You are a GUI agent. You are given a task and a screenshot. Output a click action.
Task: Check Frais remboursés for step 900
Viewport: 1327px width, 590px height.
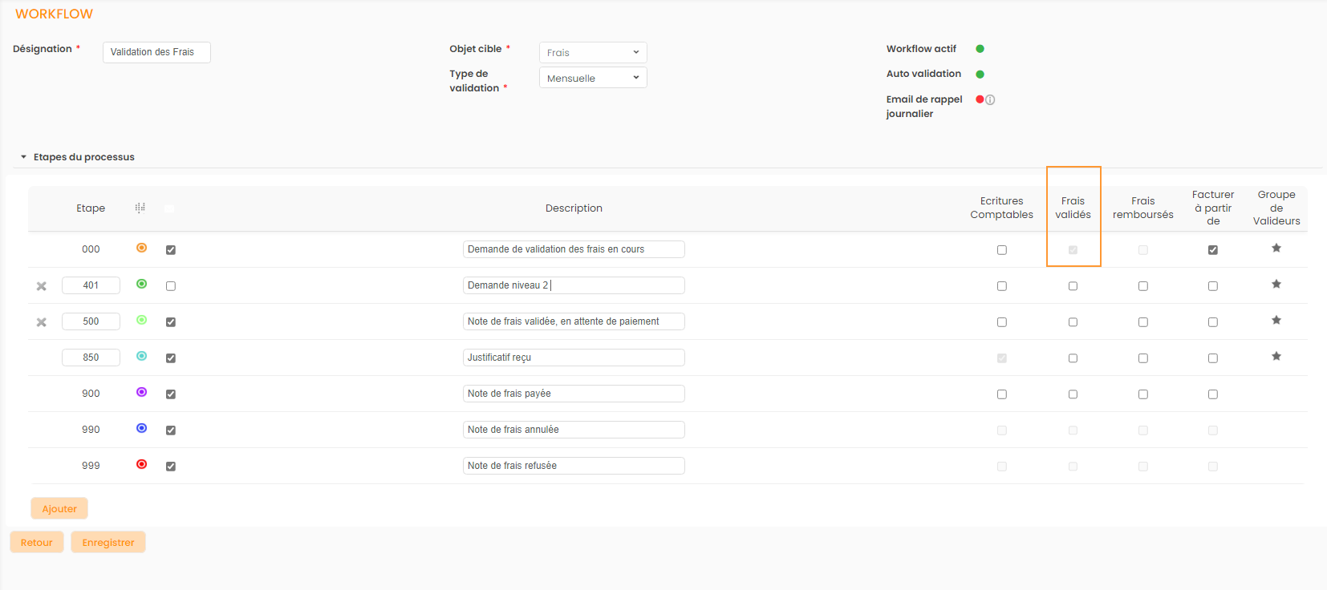1142,394
